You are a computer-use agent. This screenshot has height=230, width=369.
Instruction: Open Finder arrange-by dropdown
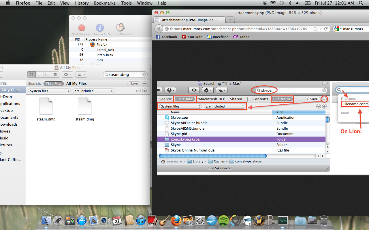(81, 74)
